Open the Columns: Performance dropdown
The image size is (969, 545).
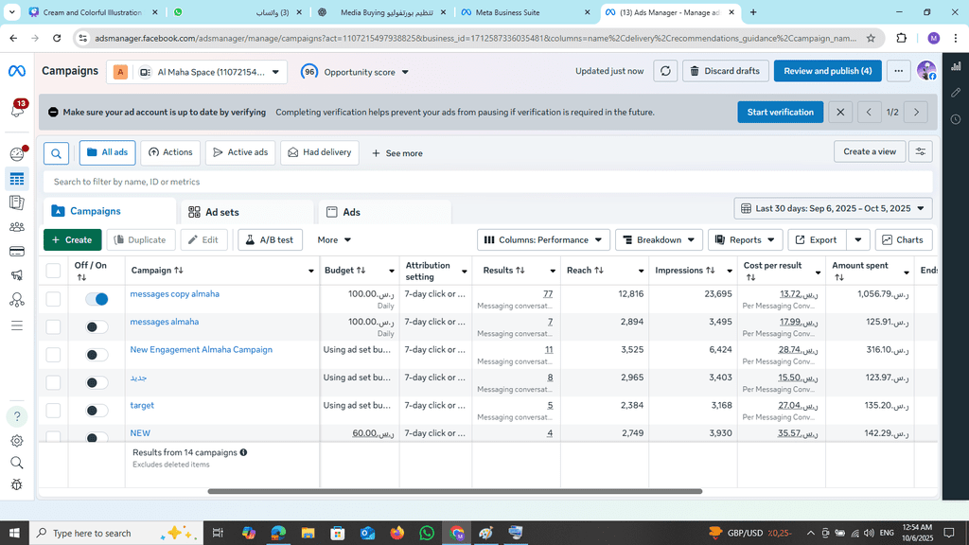542,240
